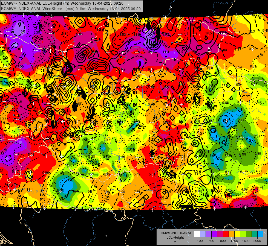Viewport: 268px width, 246px height.
Task: Click the map value 12.3
Action: (251, 31)
